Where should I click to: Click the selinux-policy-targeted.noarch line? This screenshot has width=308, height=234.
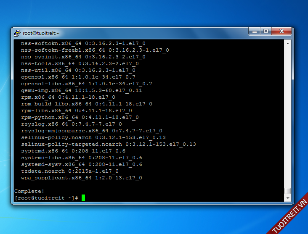tap(108, 144)
